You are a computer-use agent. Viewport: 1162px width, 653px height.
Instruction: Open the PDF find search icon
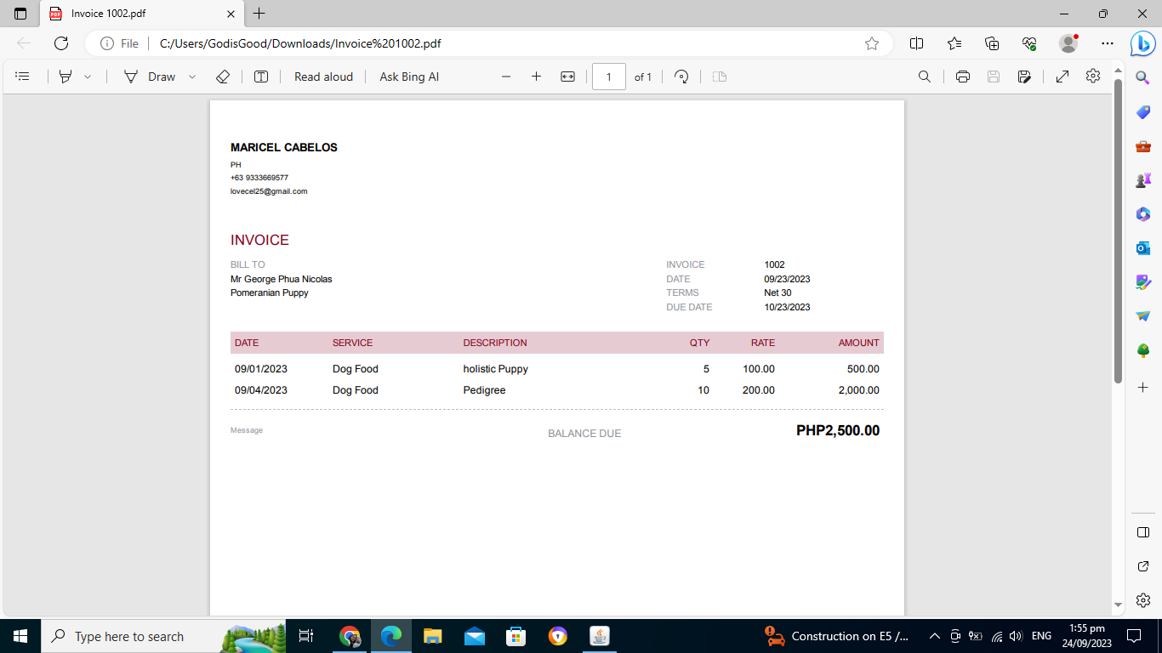pos(925,77)
